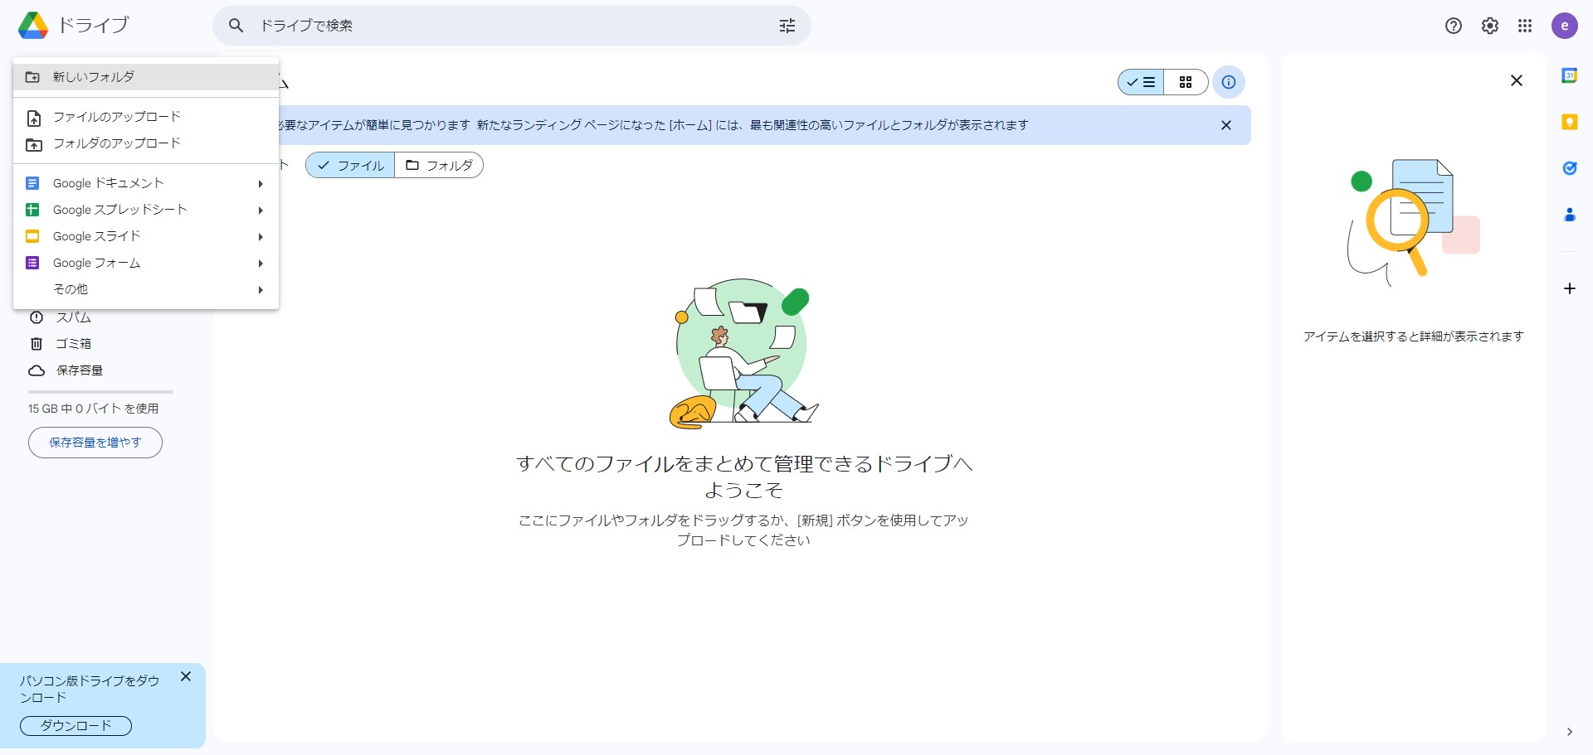Open the account avatar 'e'
The height and width of the screenshot is (755, 1593).
pyautogui.click(x=1565, y=26)
